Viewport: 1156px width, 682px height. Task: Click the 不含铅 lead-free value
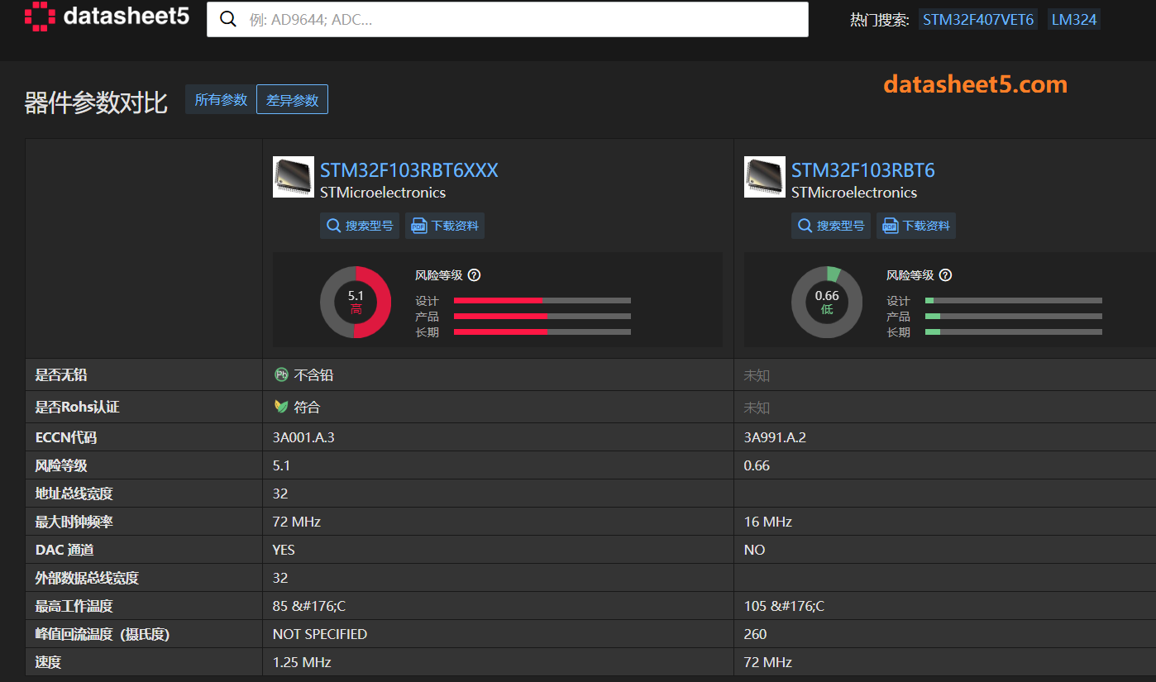point(313,375)
